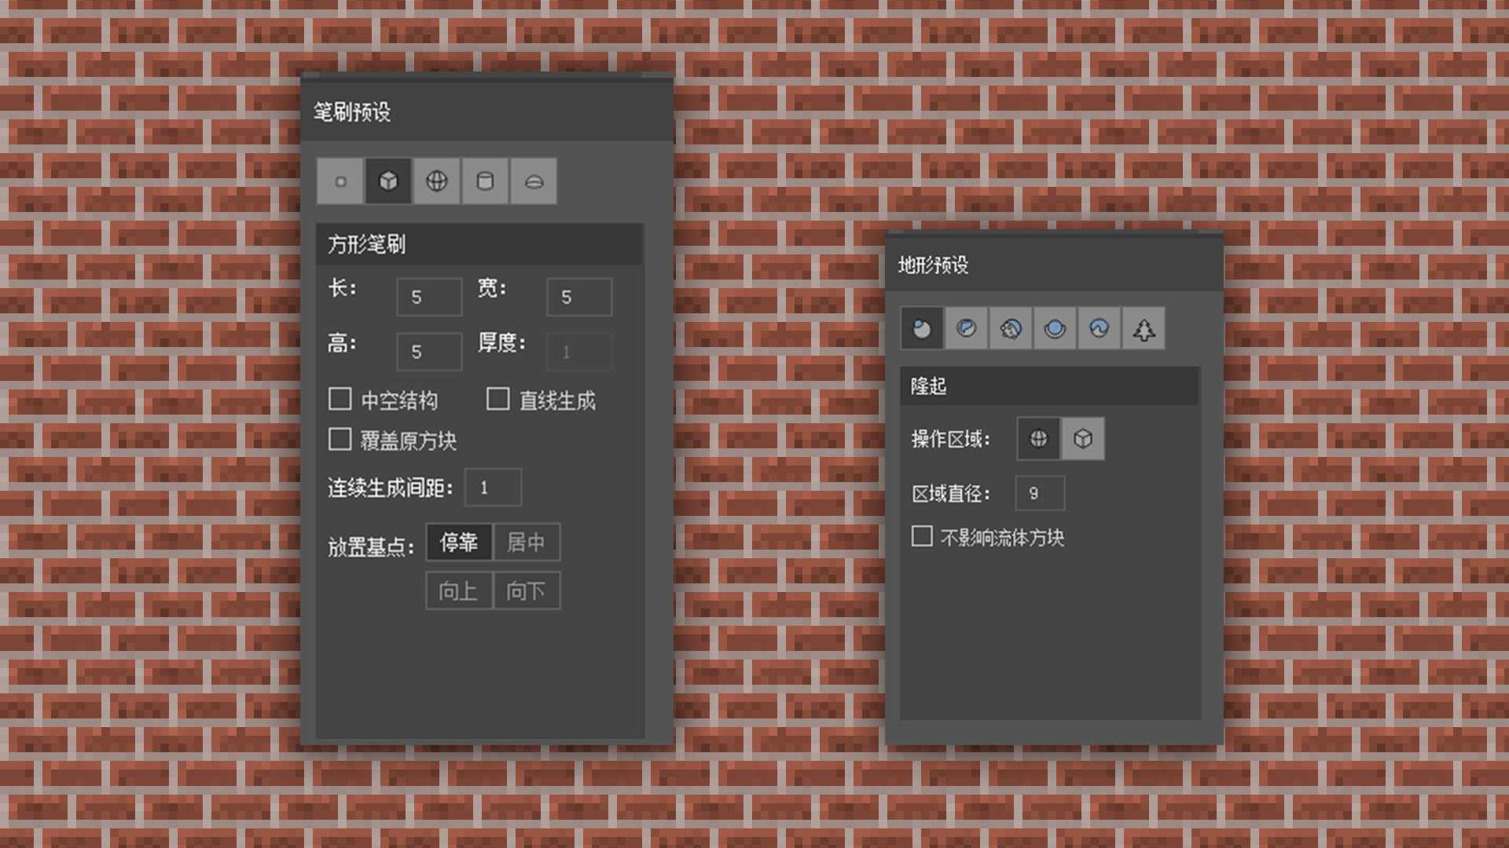This screenshot has width=1509, height=848.
Task: Tick the 直线生成 checkbox
Action: 497,399
